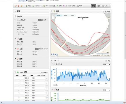Click the エクスポート export button
Image resolution: width=126 pixels, height=104 pixels.
point(37,6)
